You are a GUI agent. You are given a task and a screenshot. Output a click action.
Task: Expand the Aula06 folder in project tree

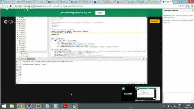(x=18, y=30)
